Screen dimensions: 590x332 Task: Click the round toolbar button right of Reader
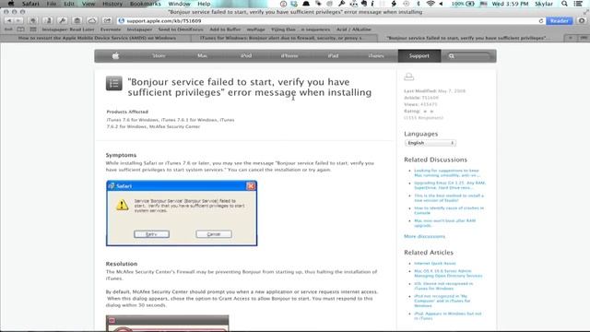(582, 20)
